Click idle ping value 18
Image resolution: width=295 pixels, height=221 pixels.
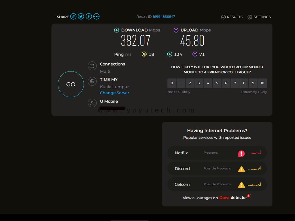[152, 54]
